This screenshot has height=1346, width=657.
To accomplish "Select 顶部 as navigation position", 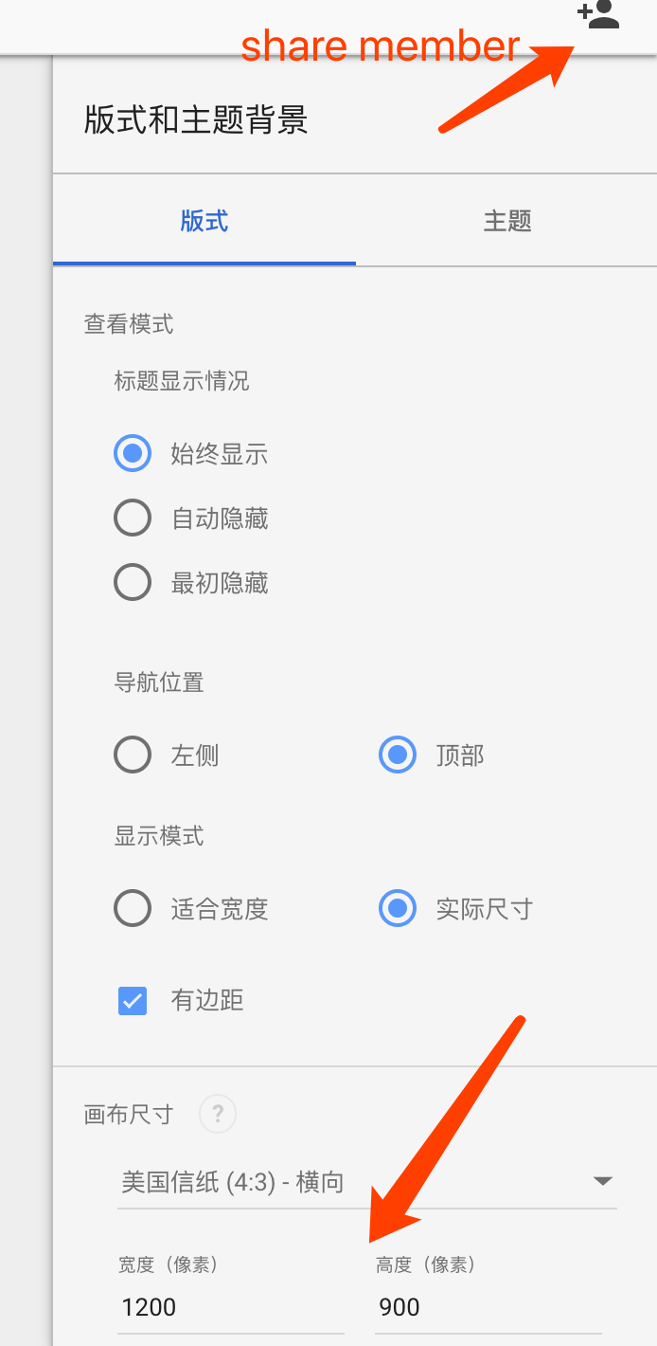I will [397, 755].
